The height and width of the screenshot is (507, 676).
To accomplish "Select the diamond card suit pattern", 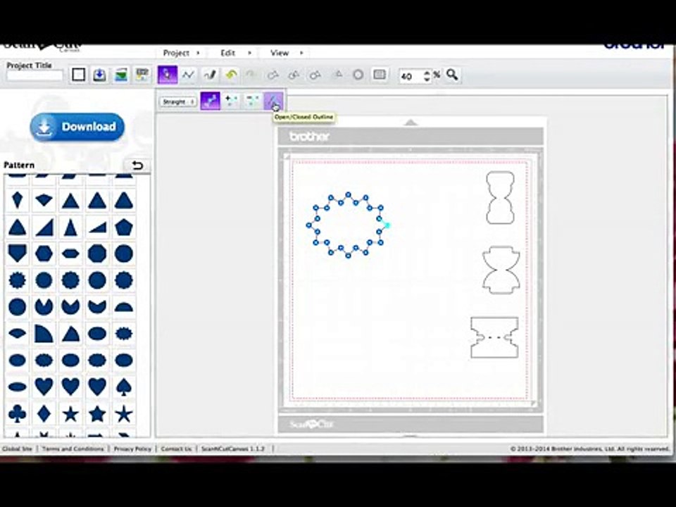I will click(44, 413).
